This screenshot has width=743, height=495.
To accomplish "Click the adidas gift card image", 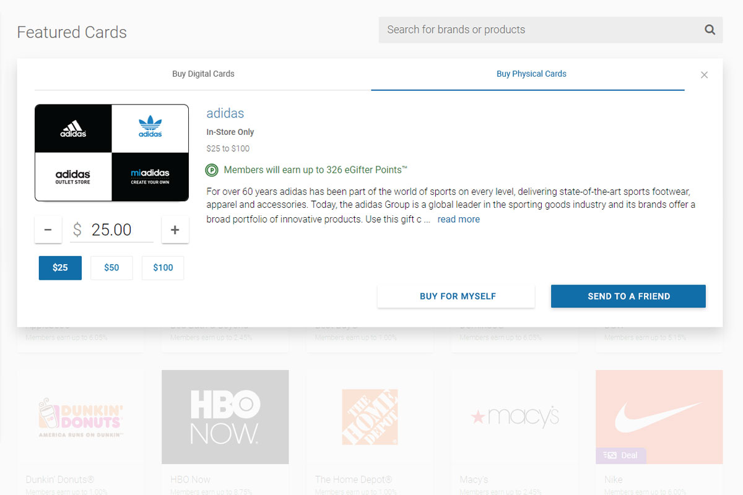I will point(111,153).
